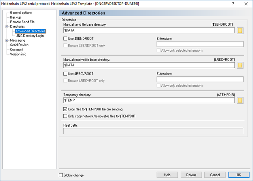Viewport: 253px width, 181px height.
Task: Click the ($SENDROOT) variable label
Action: point(222,24)
